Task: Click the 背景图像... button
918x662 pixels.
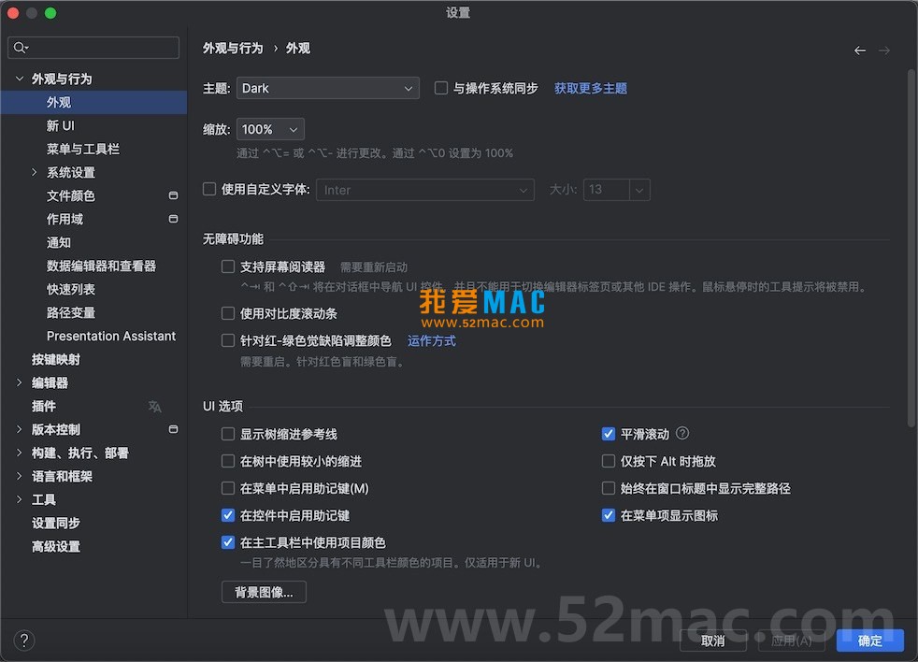Action: (x=264, y=592)
